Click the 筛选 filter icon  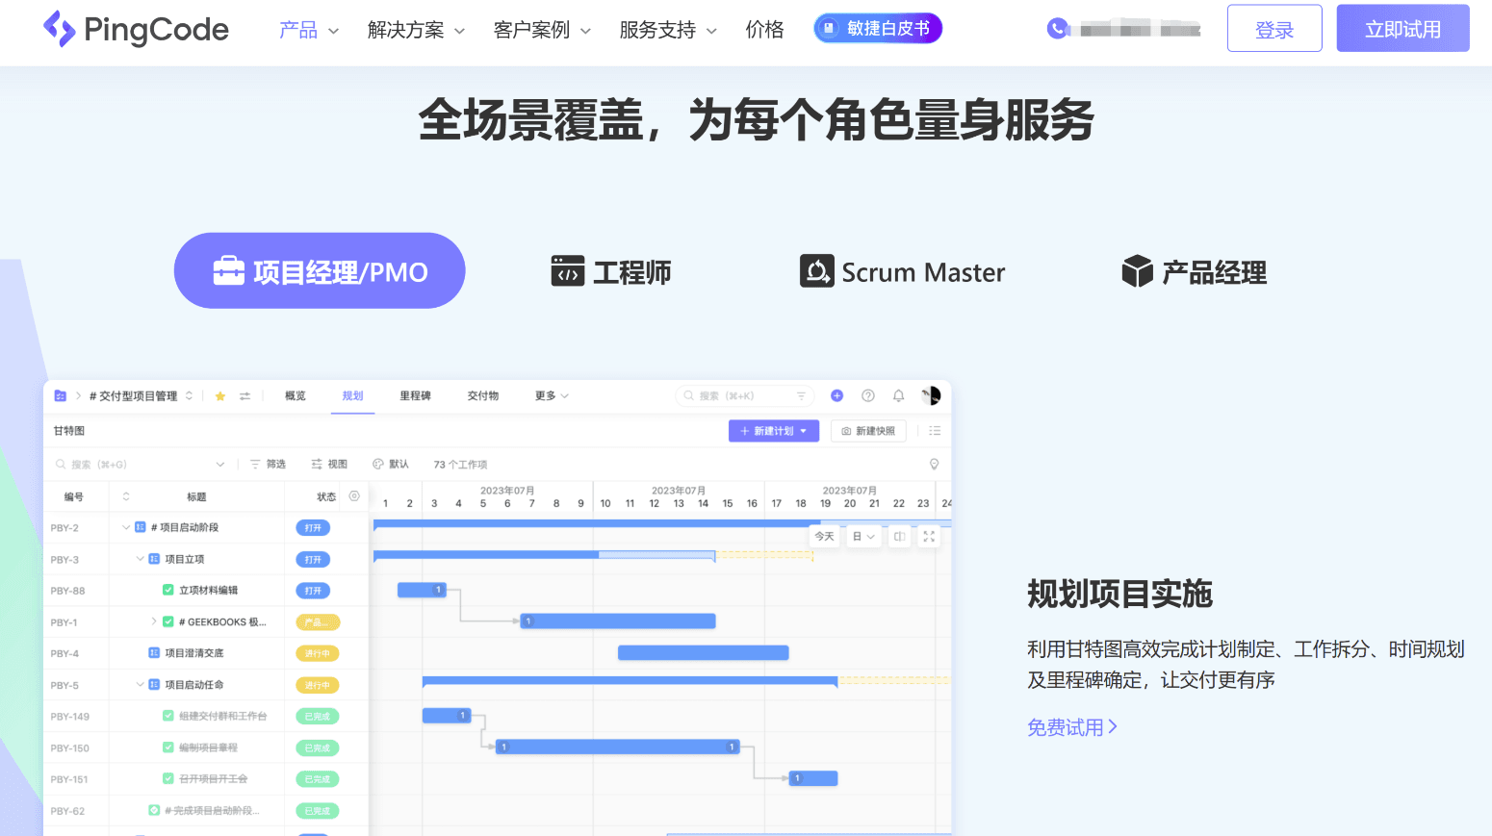(255, 465)
